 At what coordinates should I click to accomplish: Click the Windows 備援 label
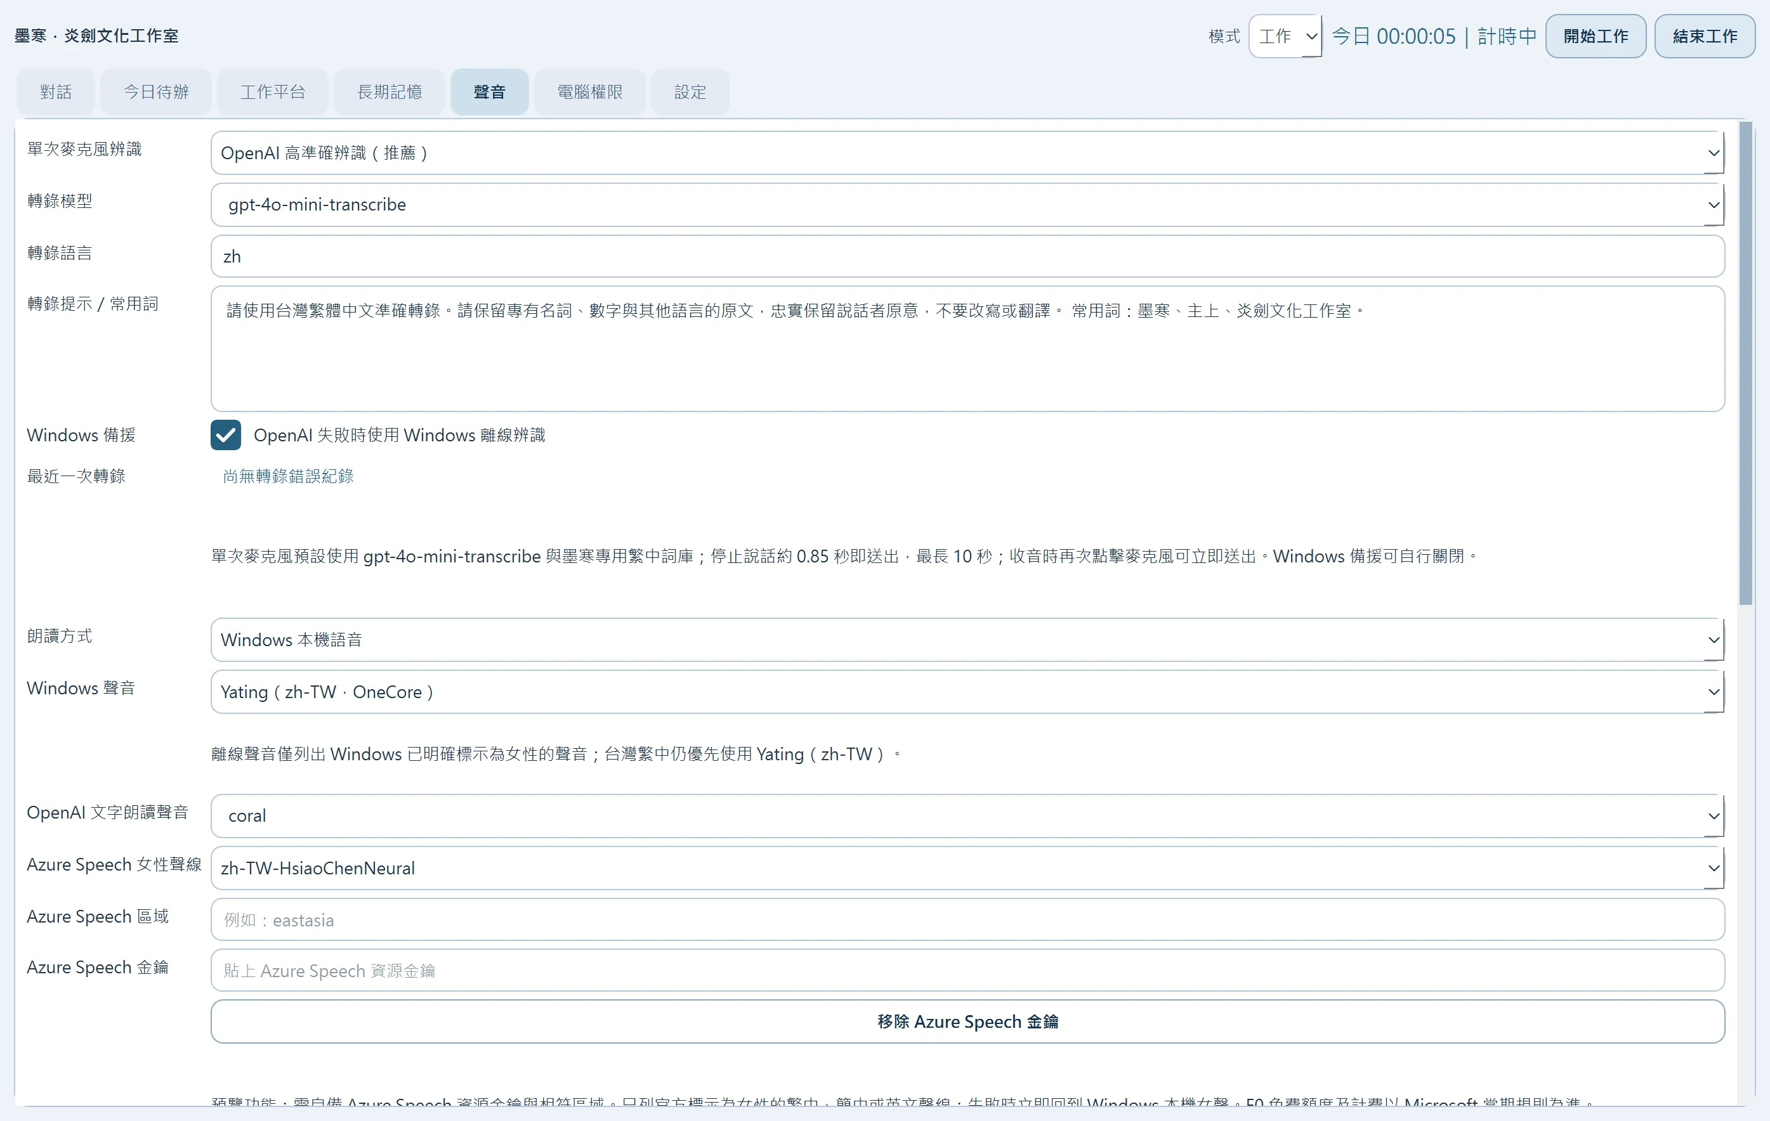[82, 435]
